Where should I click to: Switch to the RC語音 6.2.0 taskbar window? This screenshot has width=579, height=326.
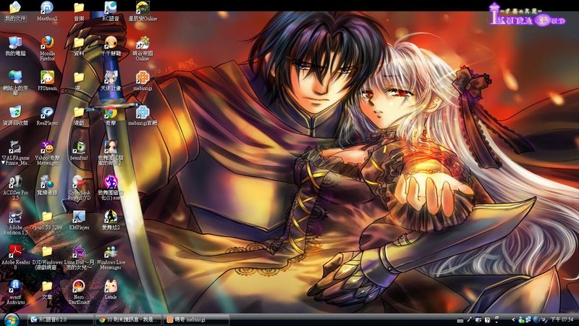[60, 319]
